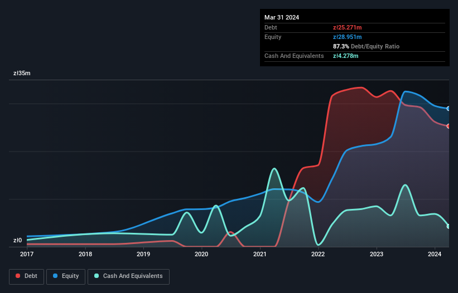Click the zł28.951m equity value

(x=348, y=37)
